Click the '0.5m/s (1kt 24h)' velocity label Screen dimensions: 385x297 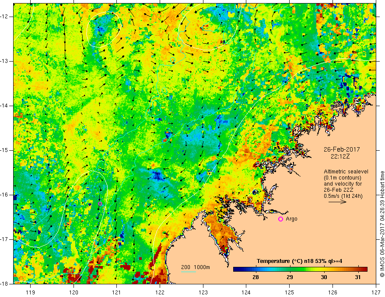tap(343, 196)
